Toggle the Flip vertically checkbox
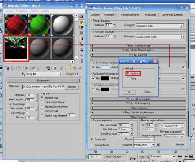 (x=27, y=113)
